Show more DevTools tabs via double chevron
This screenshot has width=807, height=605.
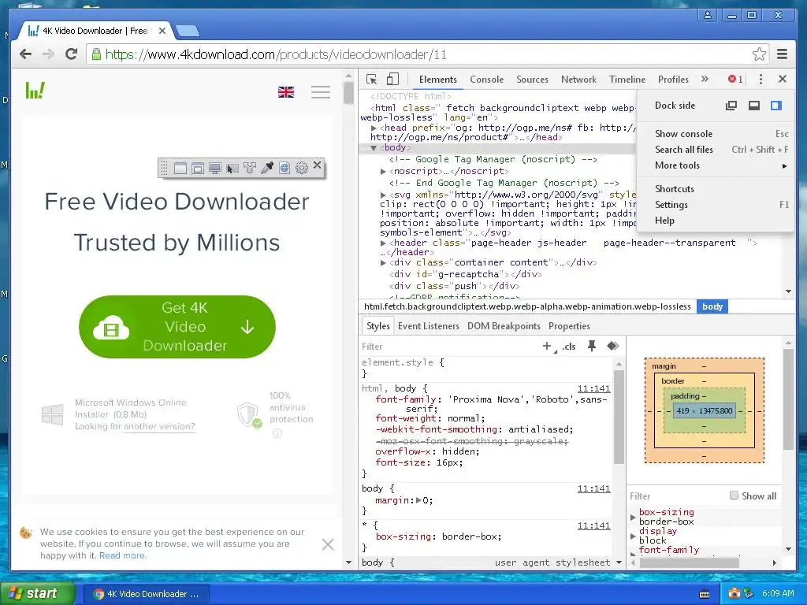pos(705,79)
